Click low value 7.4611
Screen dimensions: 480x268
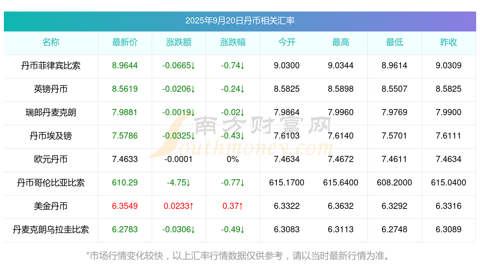[x=395, y=159]
